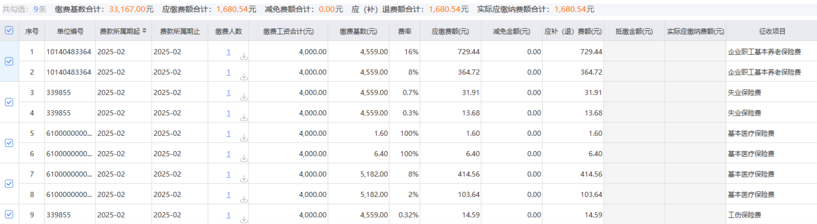
Task: Click download icon in row 7
Action: (x=244, y=179)
